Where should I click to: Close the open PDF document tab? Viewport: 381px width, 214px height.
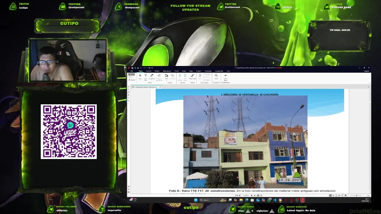click(x=160, y=87)
